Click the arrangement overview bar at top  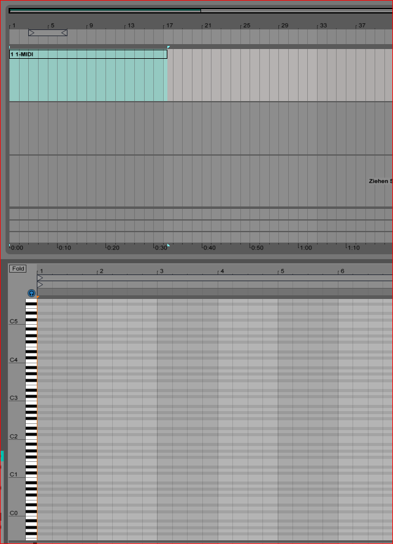200,11
